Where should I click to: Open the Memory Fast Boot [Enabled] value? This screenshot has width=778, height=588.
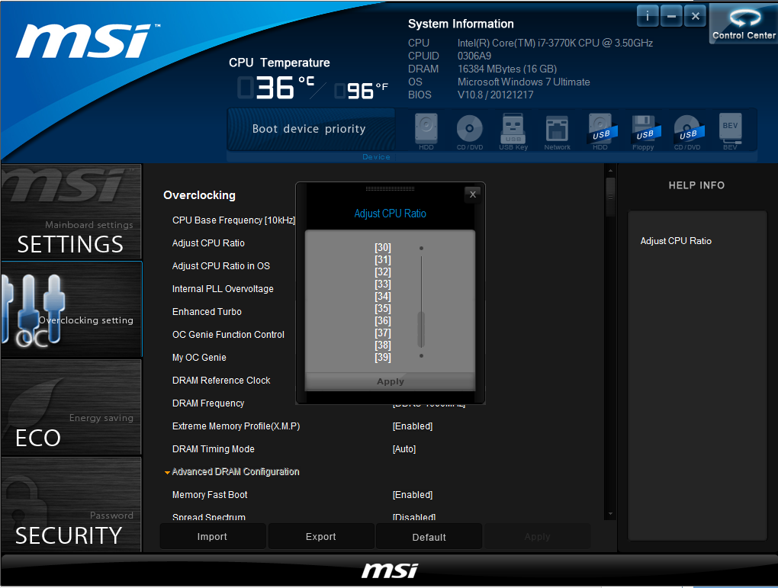[x=413, y=495]
